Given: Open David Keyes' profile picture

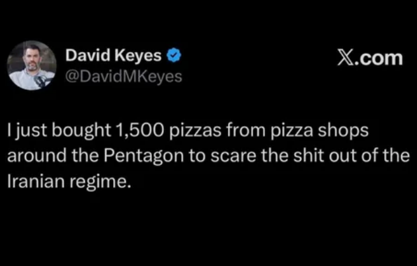Looking at the screenshot, I should tap(32, 65).
